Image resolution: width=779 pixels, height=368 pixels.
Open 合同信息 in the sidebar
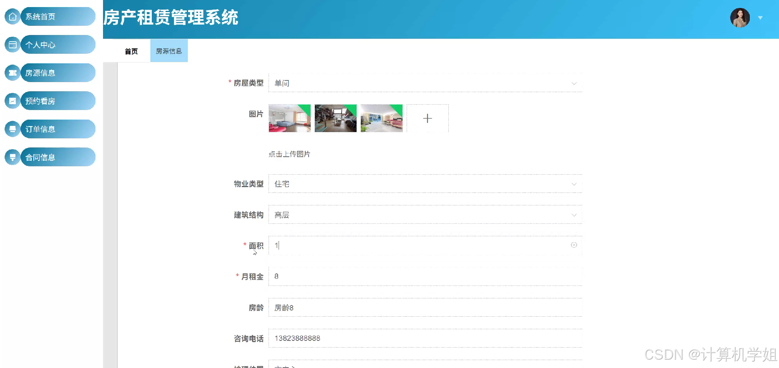[x=58, y=157]
